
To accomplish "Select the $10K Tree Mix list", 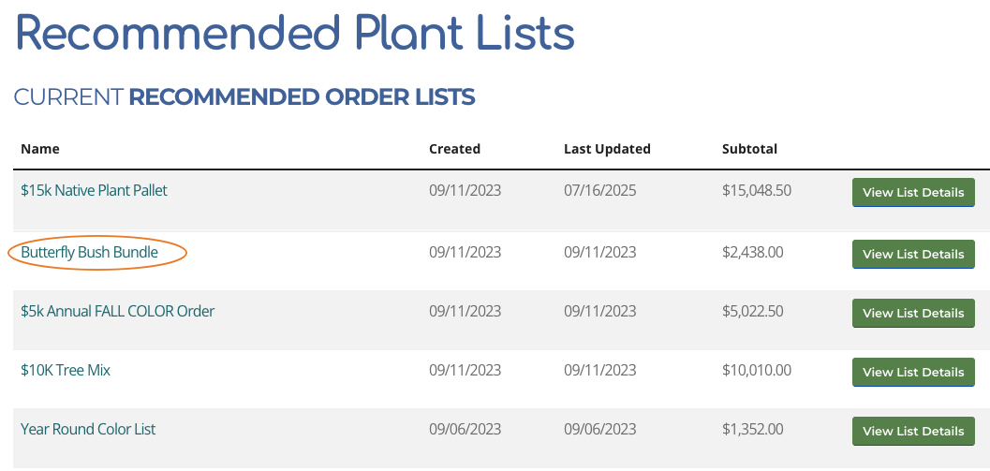I will tap(66, 370).
